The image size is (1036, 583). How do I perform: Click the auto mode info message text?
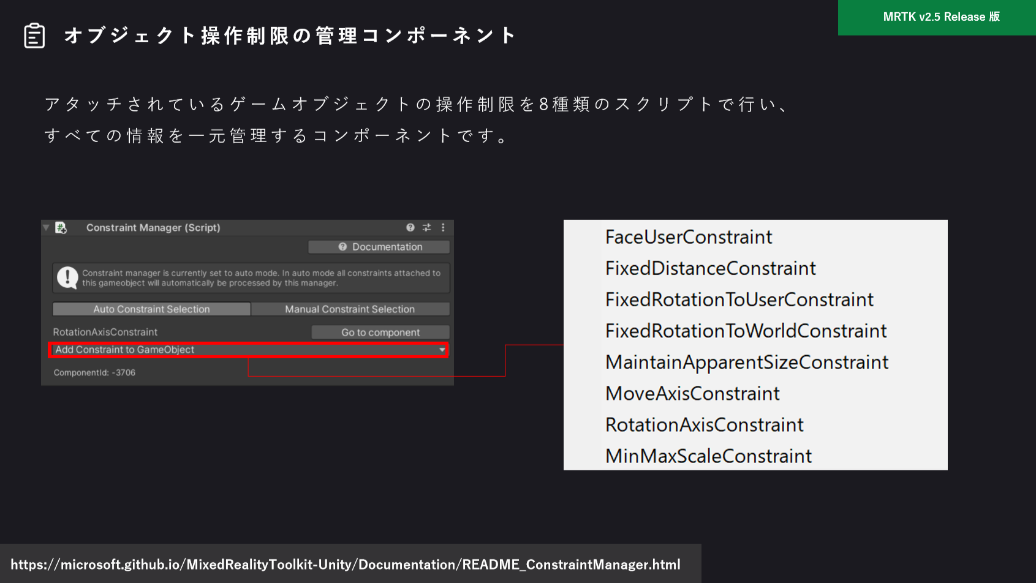[x=261, y=278]
